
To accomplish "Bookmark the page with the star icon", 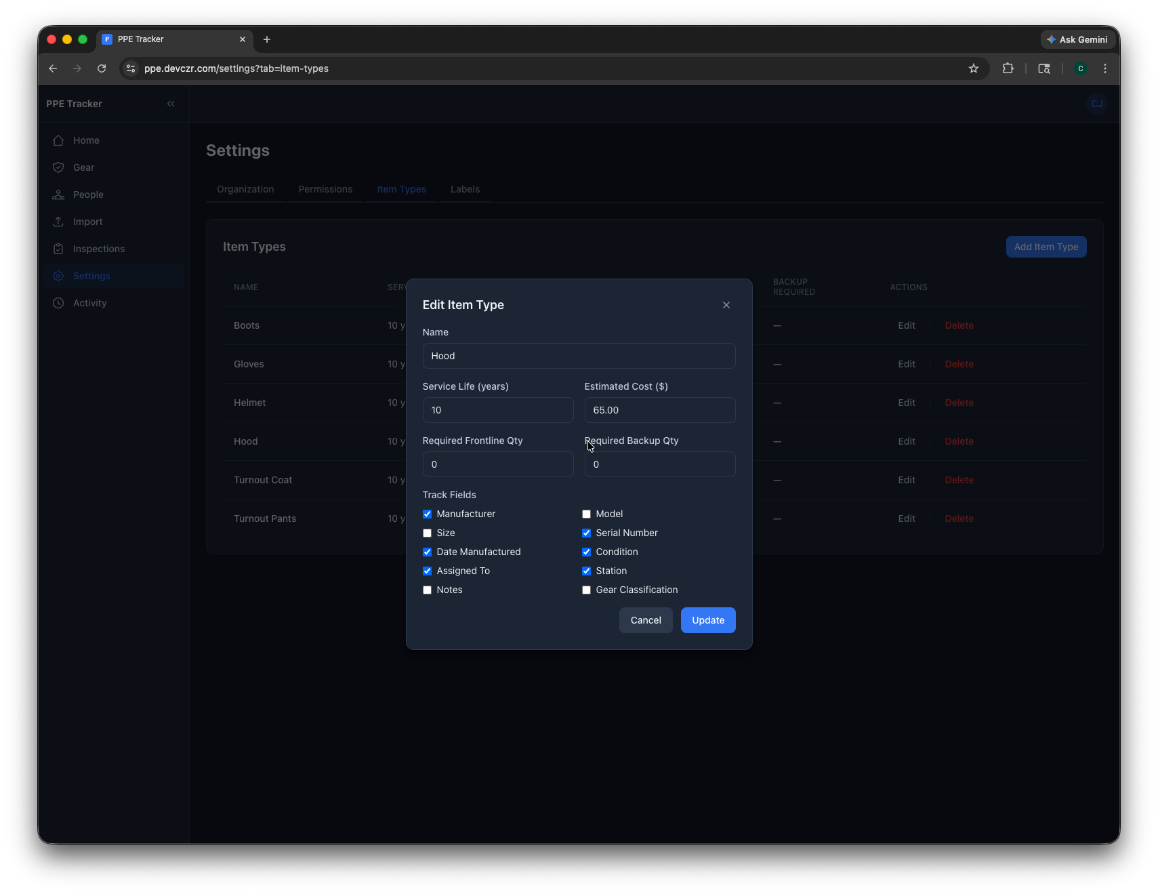I will coord(974,68).
